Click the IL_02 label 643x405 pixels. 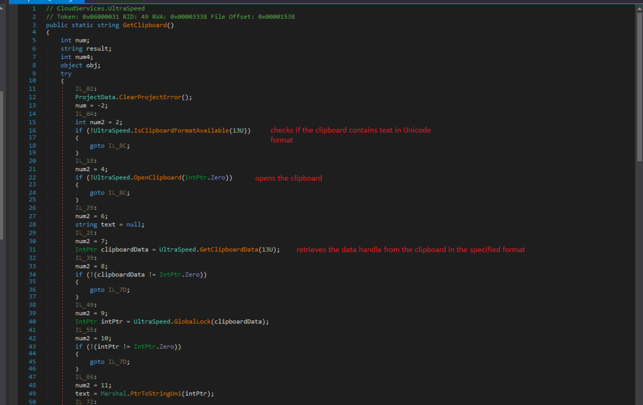84,89
